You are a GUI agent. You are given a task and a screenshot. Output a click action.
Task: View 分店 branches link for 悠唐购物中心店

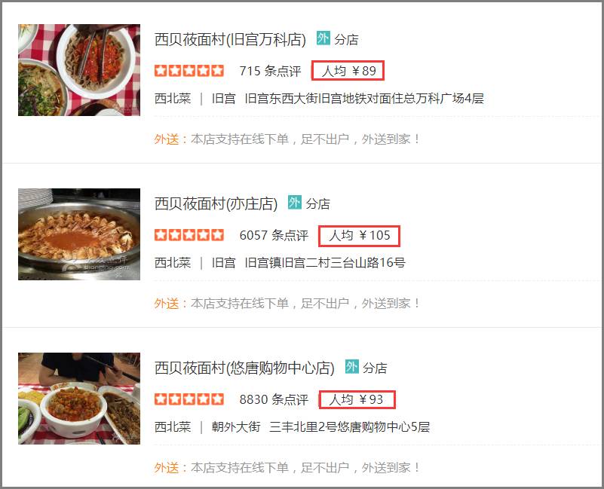pyautogui.click(x=375, y=368)
